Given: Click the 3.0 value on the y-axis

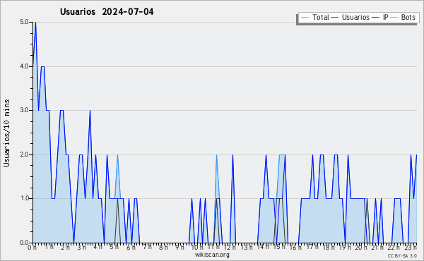Looking at the screenshot, I should click(24, 110).
